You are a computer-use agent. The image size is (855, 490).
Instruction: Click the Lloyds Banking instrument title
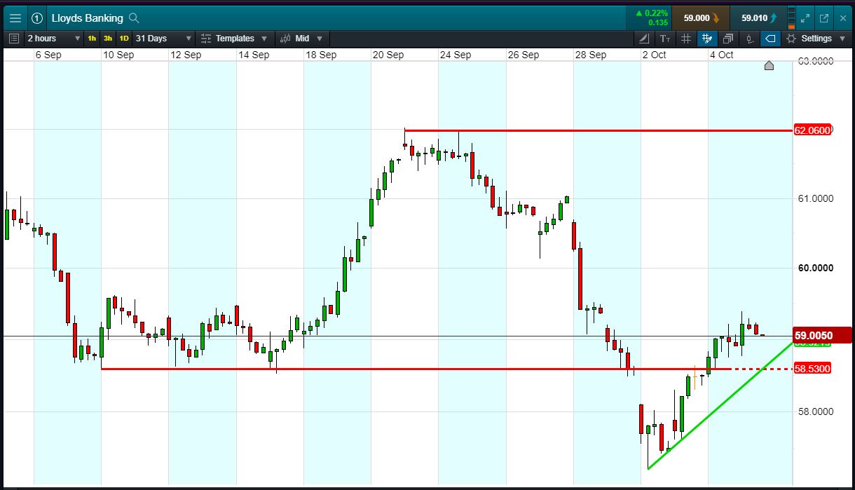(x=87, y=18)
